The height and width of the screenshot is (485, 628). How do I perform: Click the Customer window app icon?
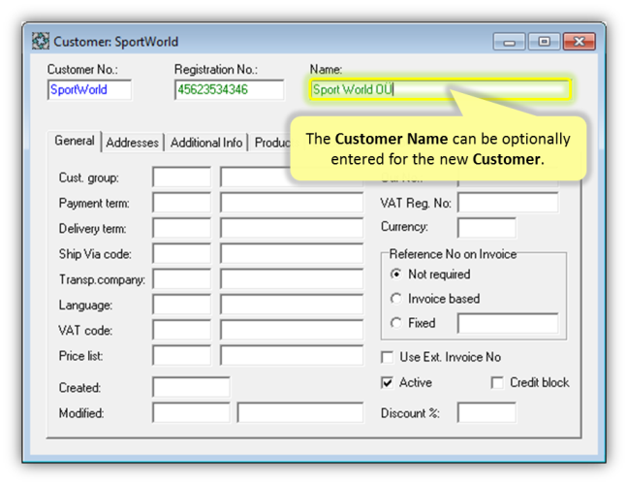pos(41,42)
